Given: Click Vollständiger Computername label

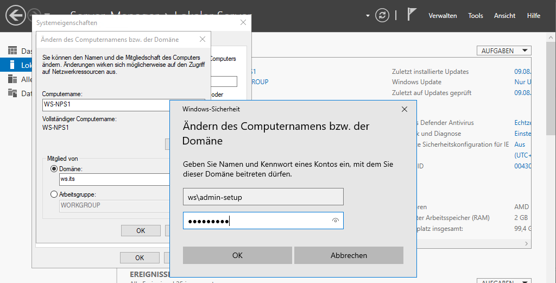Looking at the screenshot, I should point(79,119).
